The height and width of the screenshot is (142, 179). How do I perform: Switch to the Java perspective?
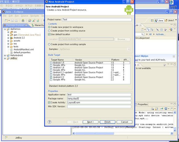click(159, 21)
